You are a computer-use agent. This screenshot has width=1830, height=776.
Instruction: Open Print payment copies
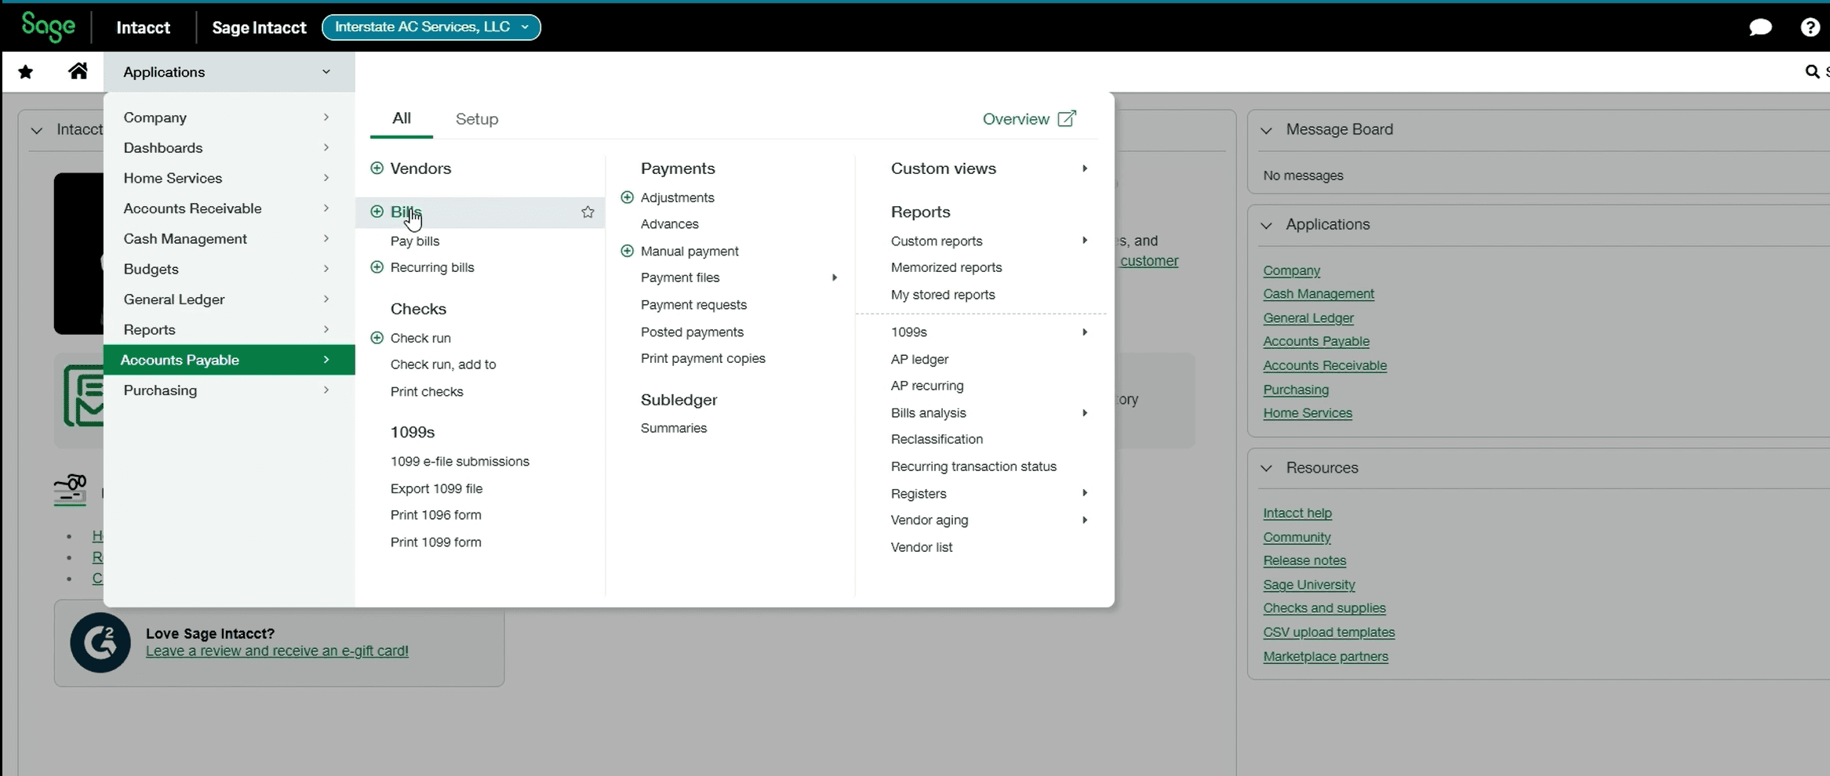tap(703, 358)
